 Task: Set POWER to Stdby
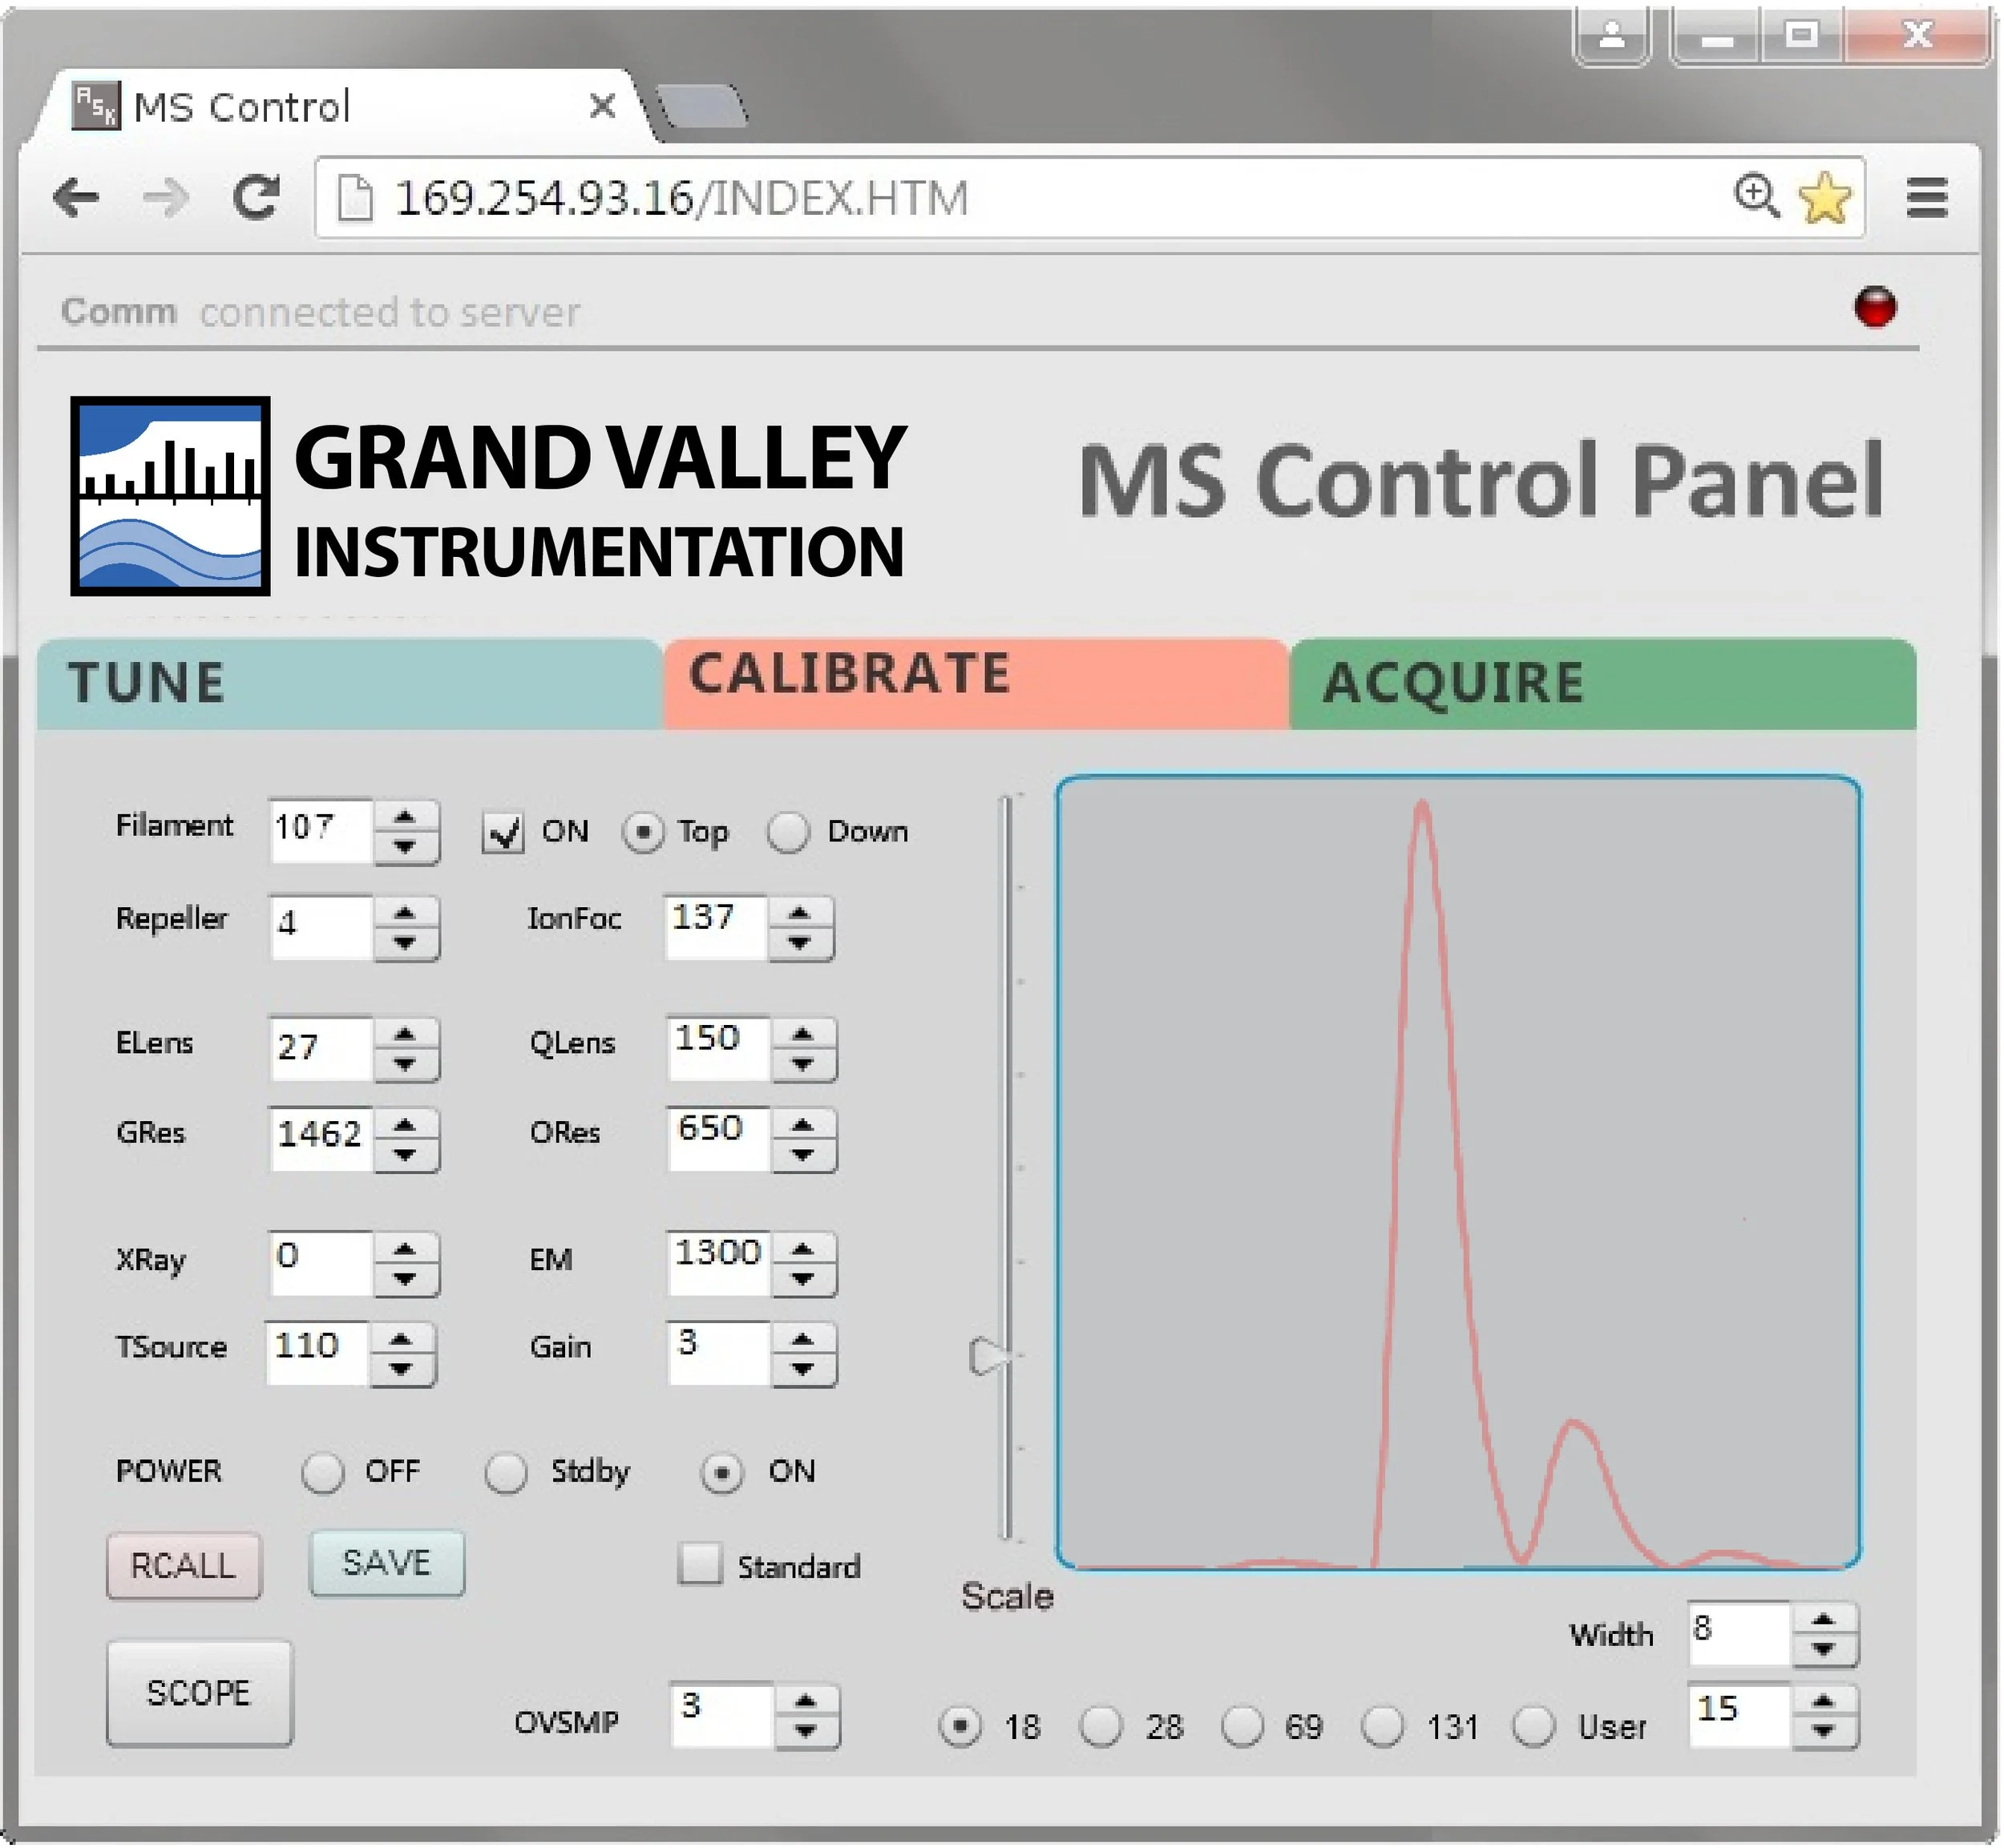coord(506,1473)
